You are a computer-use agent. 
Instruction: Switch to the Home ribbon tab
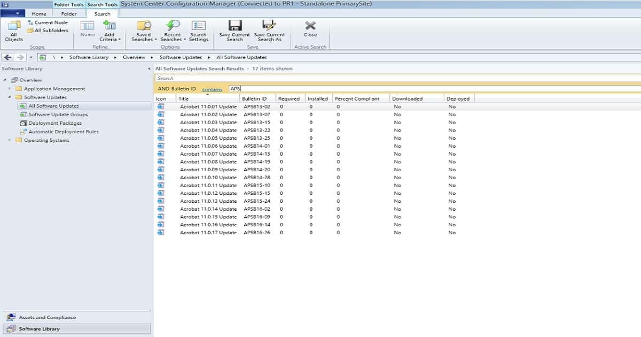click(x=39, y=14)
